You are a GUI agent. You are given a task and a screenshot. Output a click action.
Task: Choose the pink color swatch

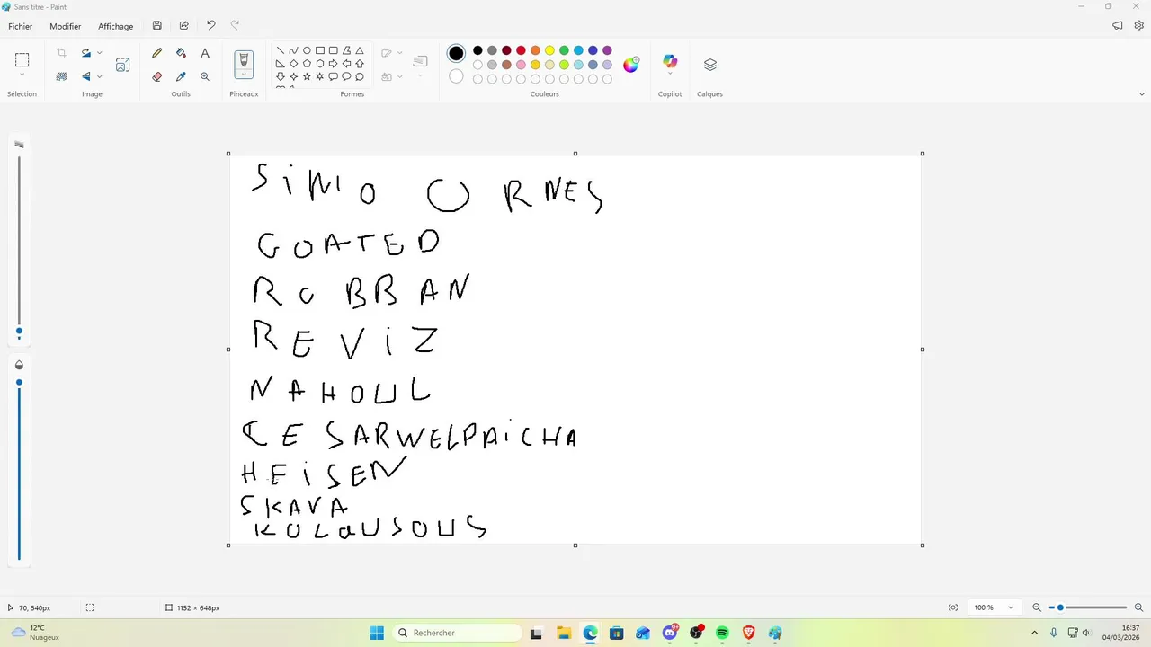(x=521, y=65)
